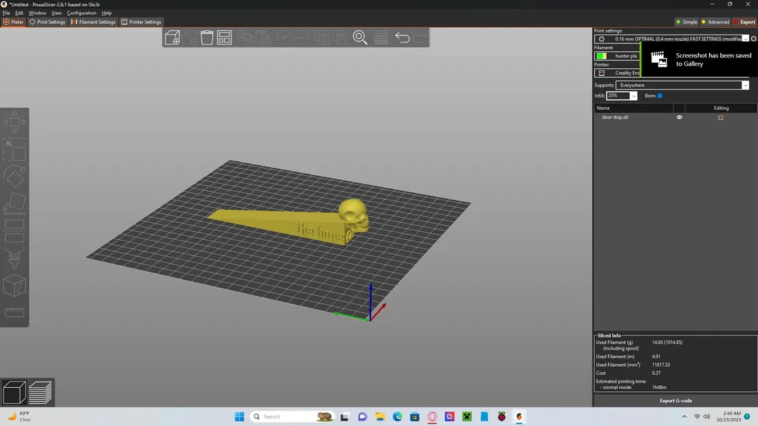Select Expert mode
Image resolution: width=758 pixels, height=426 pixels.
744,22
